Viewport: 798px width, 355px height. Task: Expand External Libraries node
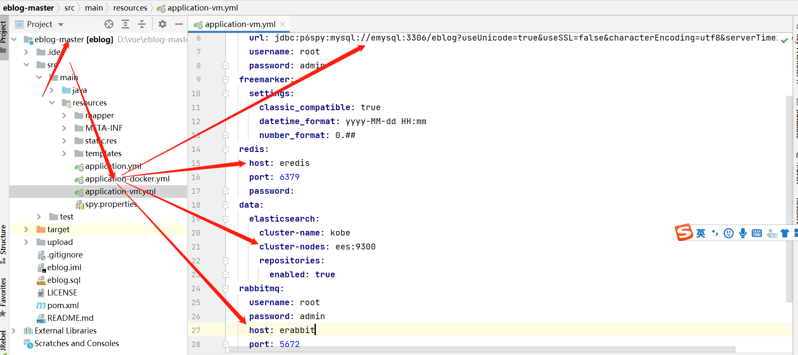click(14, 331)
